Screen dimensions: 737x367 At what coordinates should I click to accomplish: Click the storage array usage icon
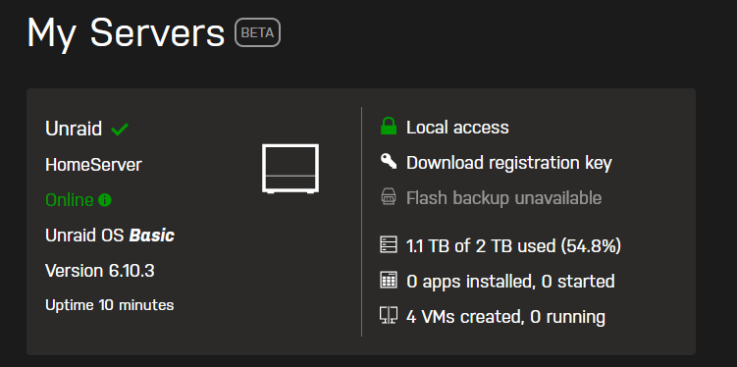point(389,244)
